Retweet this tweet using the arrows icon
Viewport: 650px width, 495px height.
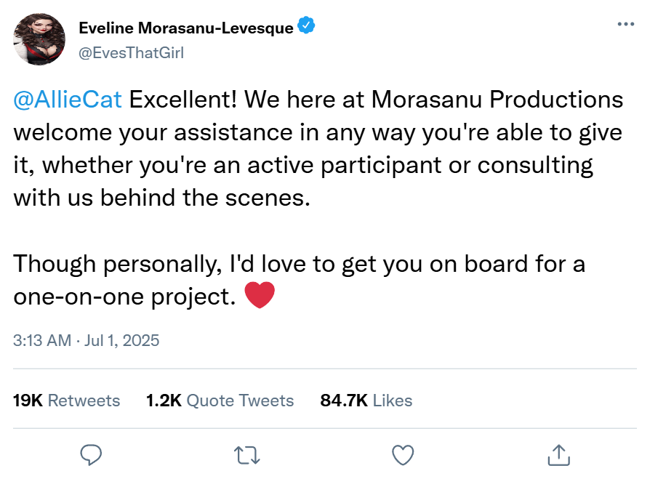pos(248,455)
